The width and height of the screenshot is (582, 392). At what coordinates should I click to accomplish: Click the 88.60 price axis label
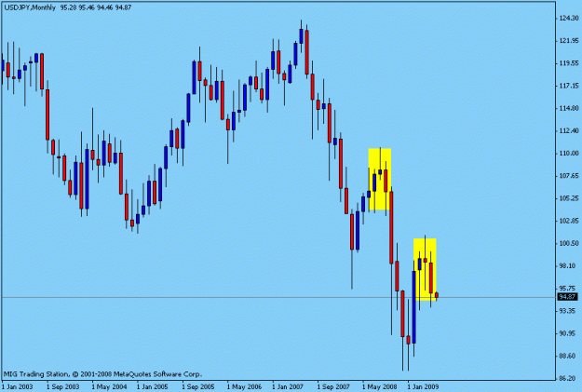pos(569,356)
